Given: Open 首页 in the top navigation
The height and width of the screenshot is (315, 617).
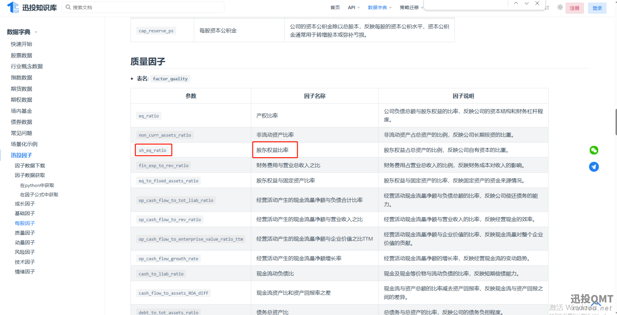Looking at the screenshot, I should [335, 7].
